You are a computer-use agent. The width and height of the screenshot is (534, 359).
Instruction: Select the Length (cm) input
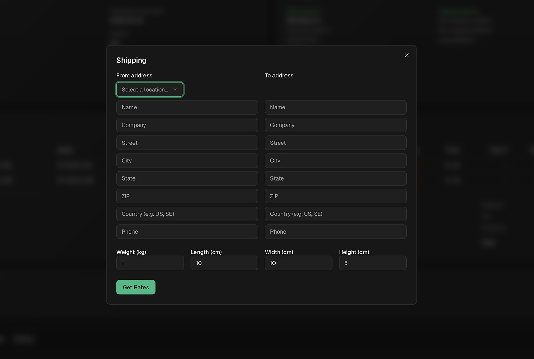[224, 263]
